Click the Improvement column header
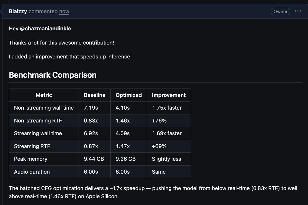Viewport: 308px width, 205px height. tap(169, 95)
